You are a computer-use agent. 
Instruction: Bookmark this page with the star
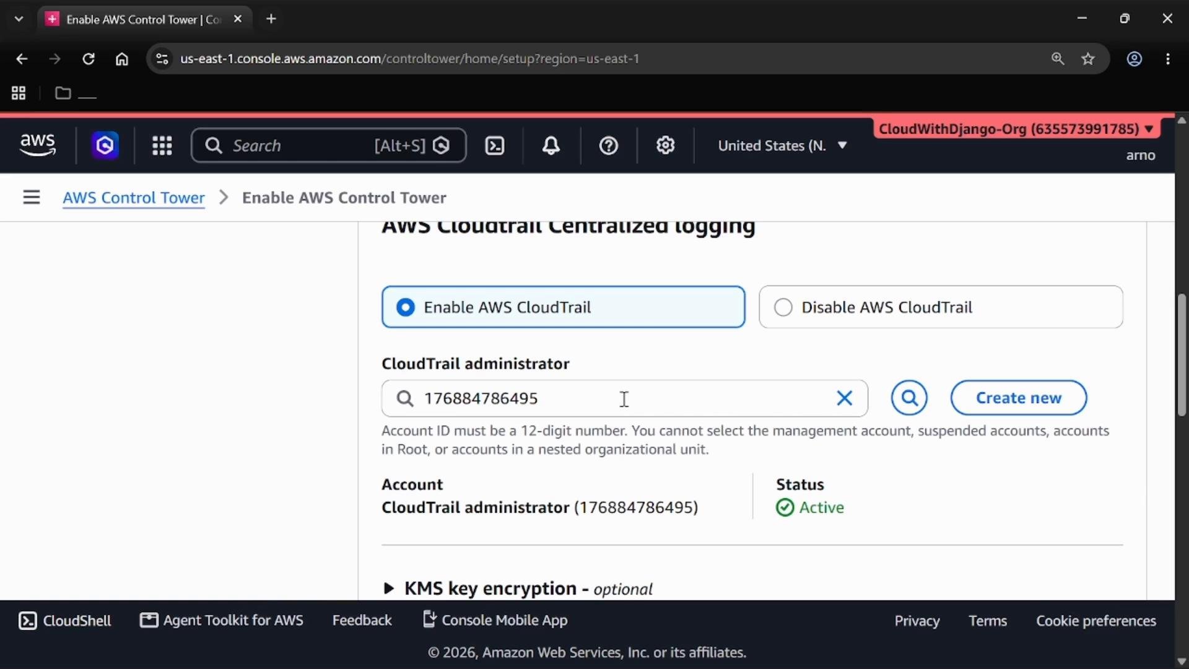[1088, 59]
